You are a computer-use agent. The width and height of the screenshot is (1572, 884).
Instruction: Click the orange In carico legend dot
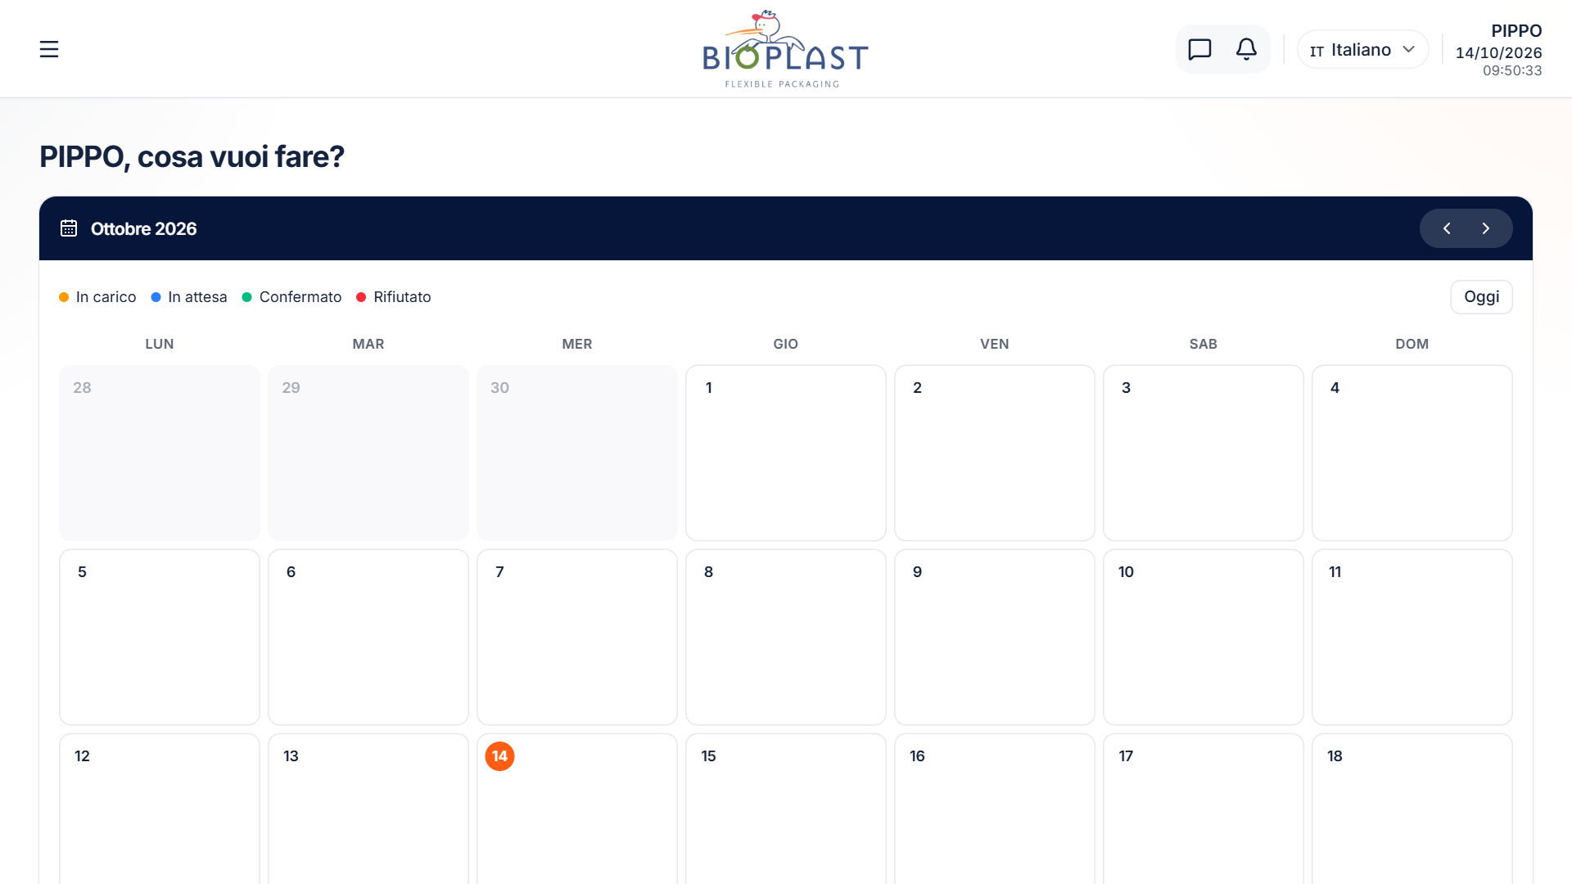pos(64,297)
